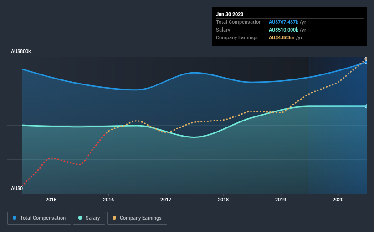The image size is (374, 232).
Task: Click the Company Earnings label in tooltip
Action: [x=236, y=37]
